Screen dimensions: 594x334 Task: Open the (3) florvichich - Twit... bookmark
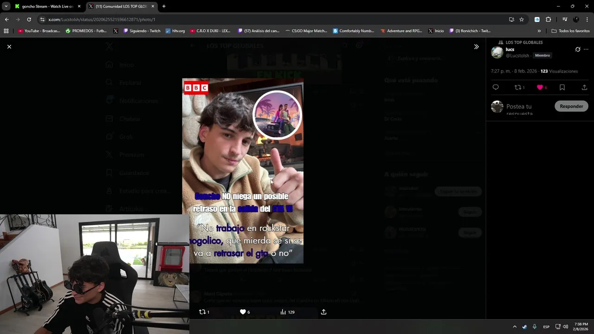tap(470, 31)
